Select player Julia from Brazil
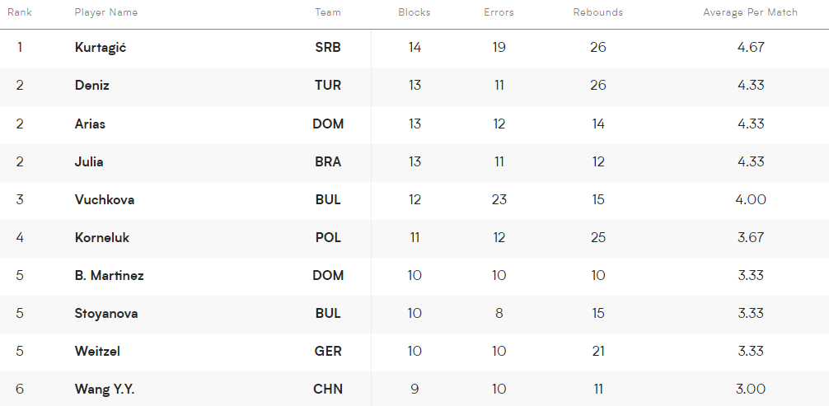This screenshot has width=829, height=406. click(x=89, y=161)
